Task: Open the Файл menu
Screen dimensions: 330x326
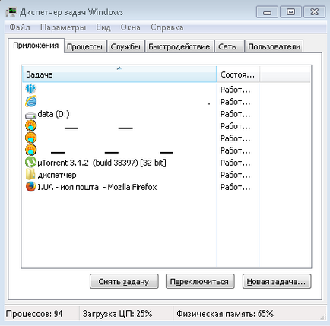Action: click(x=20, y=27)
